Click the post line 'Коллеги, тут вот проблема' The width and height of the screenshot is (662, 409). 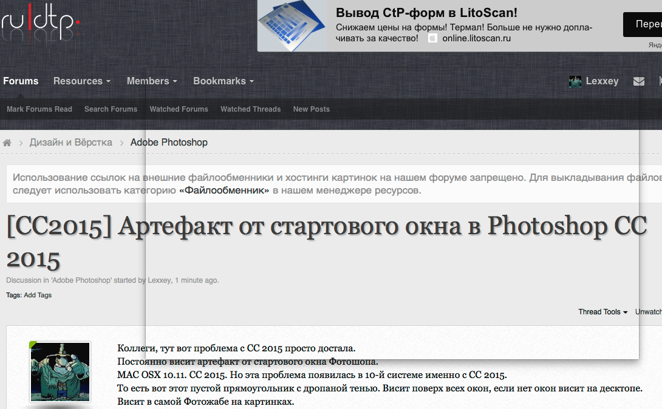tap(236, 348)
